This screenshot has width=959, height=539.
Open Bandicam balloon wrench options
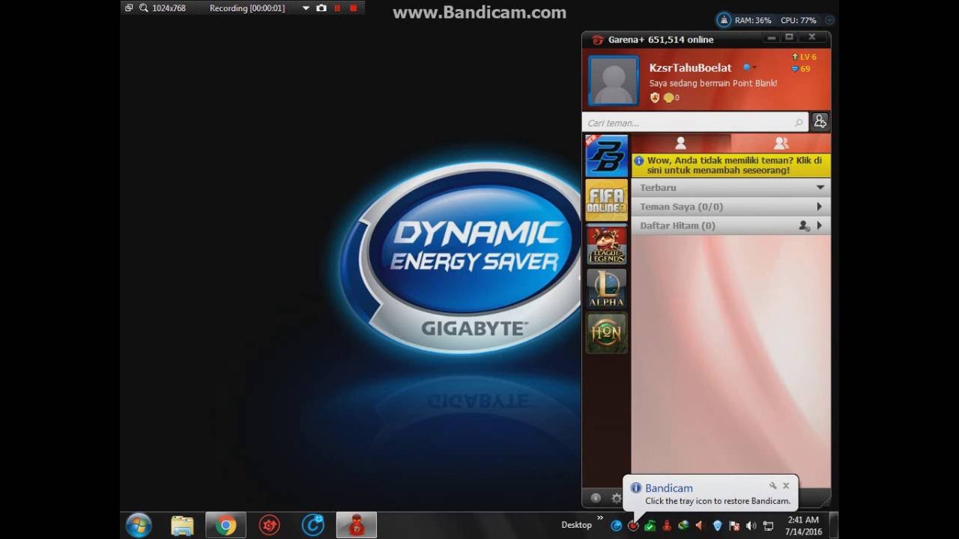(773, 486)
